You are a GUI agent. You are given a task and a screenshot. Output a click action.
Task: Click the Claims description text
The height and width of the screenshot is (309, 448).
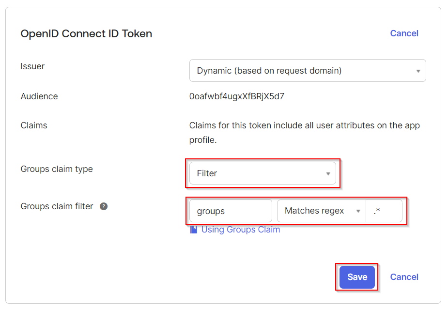click(304, 133)
